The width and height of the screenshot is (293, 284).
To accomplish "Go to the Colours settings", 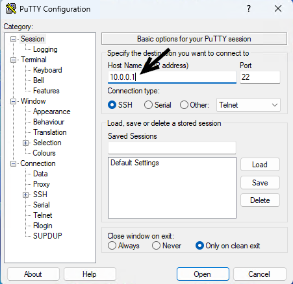I will click(x=44, y=153).
